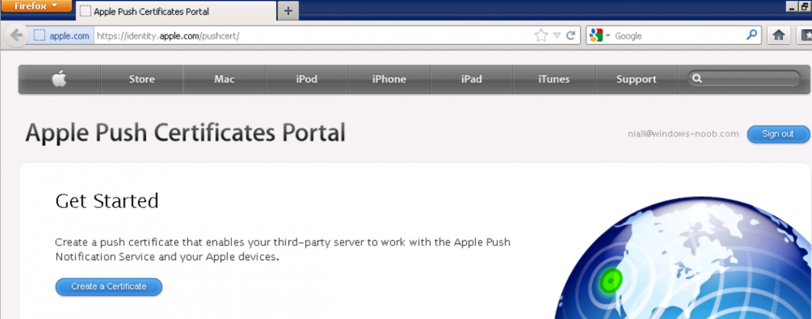
Task: Click the niall@windows-noob.com account text
Action: 683,134
